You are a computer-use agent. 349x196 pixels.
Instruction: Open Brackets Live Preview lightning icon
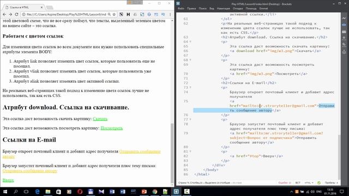[344, 18]
